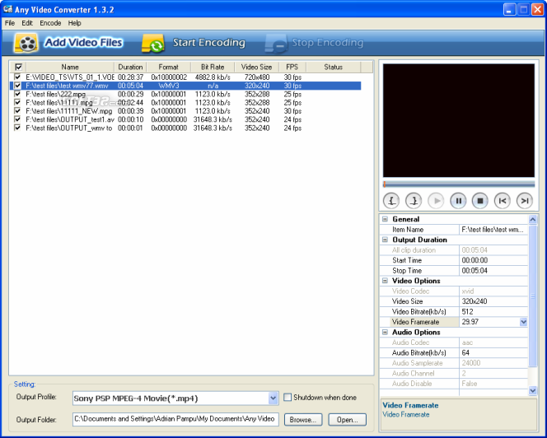Select the OUTPUT_wmv to file row
This screenshot has height=438, width=547.
coord(185,128)
